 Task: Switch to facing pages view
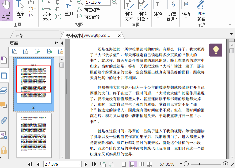pos(141,164)
